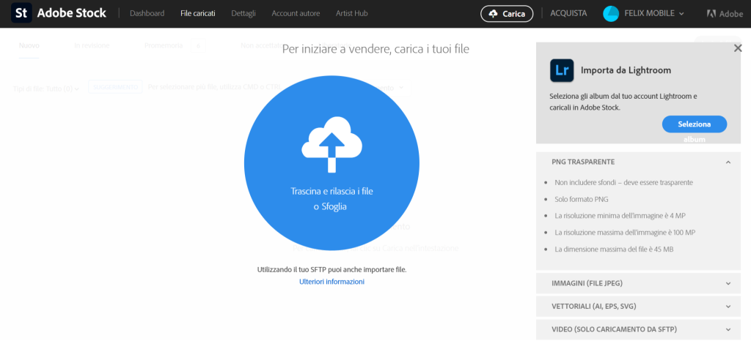751x360 pixels.
Task: Click the FELIX MOBILE avatar icon
Action: tap(611, 13)
